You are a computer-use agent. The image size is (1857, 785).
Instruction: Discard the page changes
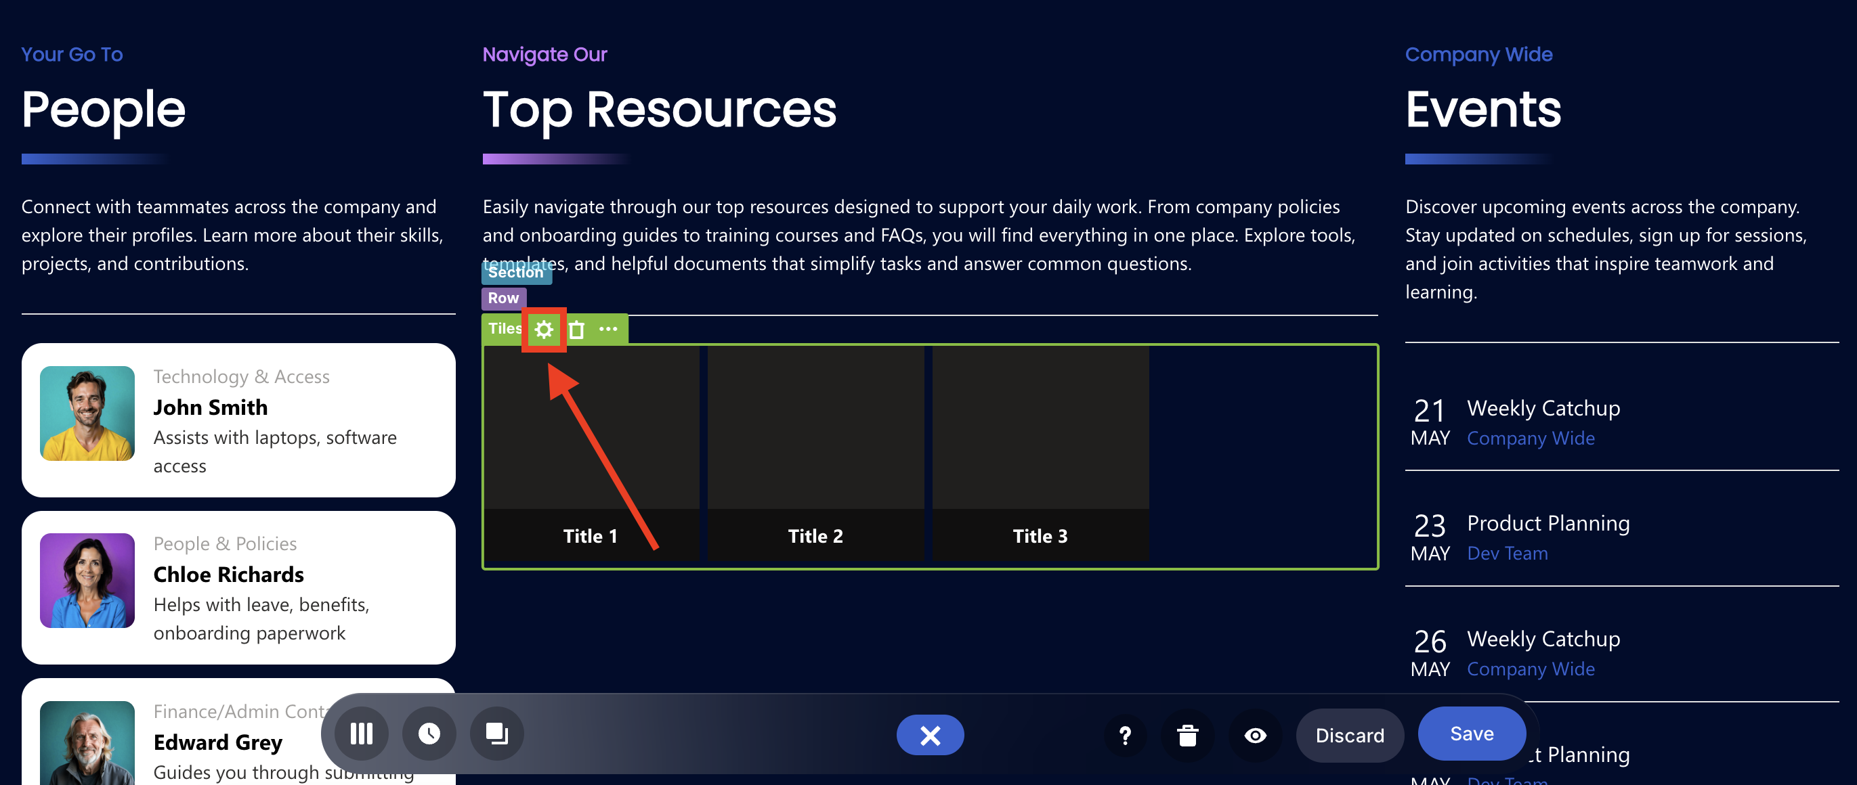(1349, 736)
